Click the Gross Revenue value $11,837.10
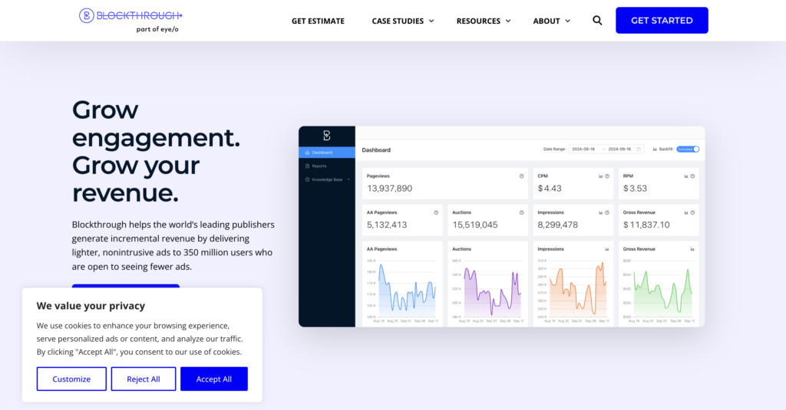 point(646,225)
